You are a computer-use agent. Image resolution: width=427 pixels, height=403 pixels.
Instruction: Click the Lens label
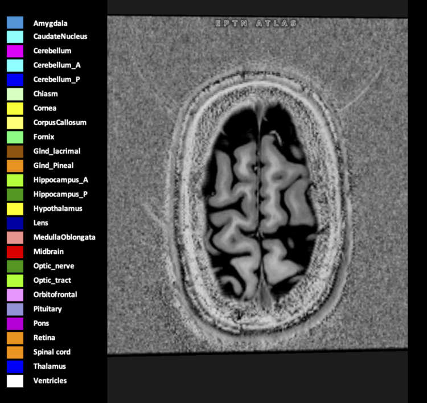40,223
